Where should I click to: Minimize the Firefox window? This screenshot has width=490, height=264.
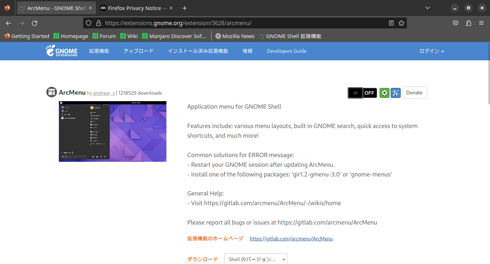[455, 8]
